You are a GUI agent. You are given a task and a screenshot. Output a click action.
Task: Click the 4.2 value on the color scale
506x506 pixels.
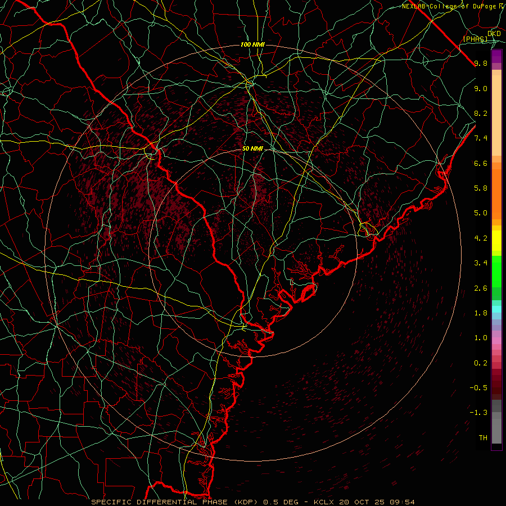[481, 238]
